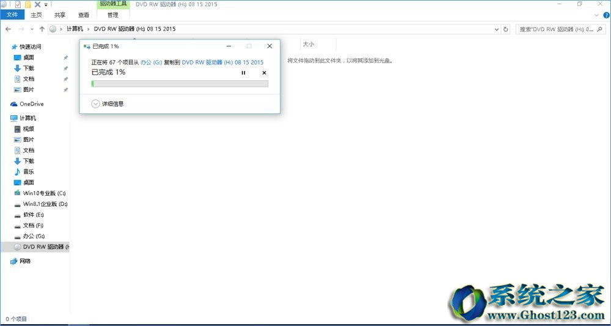Image resolution: width=611 pixels, height=326 pixels.
Task: Open the quick access toolbar customize dropdown
Action: [46, 5]
